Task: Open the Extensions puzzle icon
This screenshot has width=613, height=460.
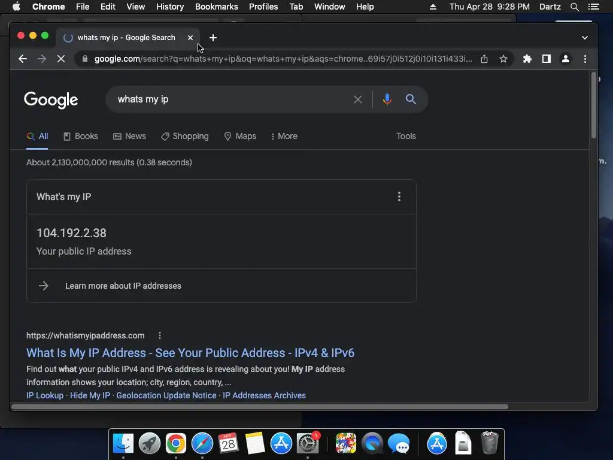Action: coord(527,59)
